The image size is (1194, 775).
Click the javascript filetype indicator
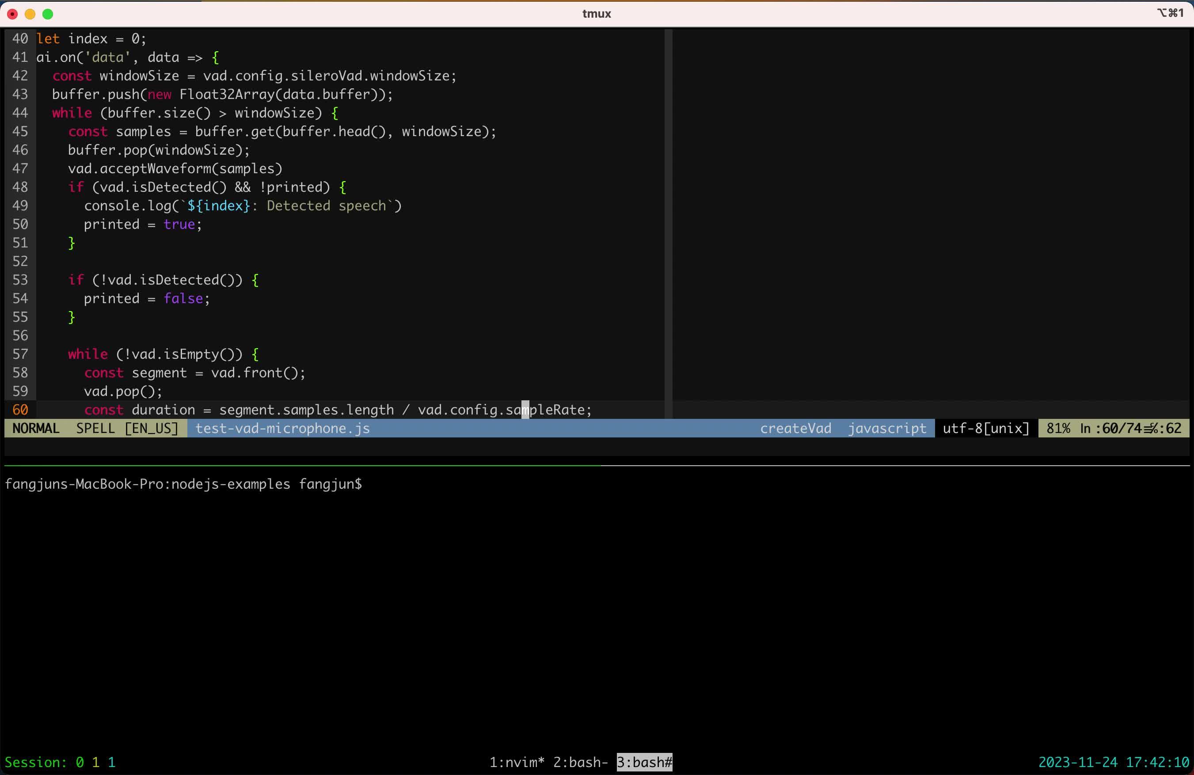point(886,429)
